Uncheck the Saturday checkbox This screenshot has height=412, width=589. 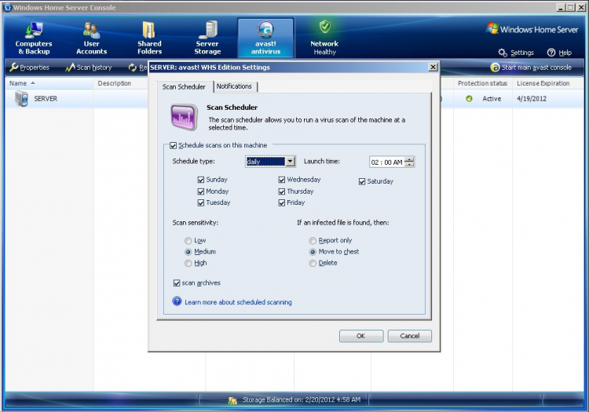pyautogui.click(x=362, y=181)
